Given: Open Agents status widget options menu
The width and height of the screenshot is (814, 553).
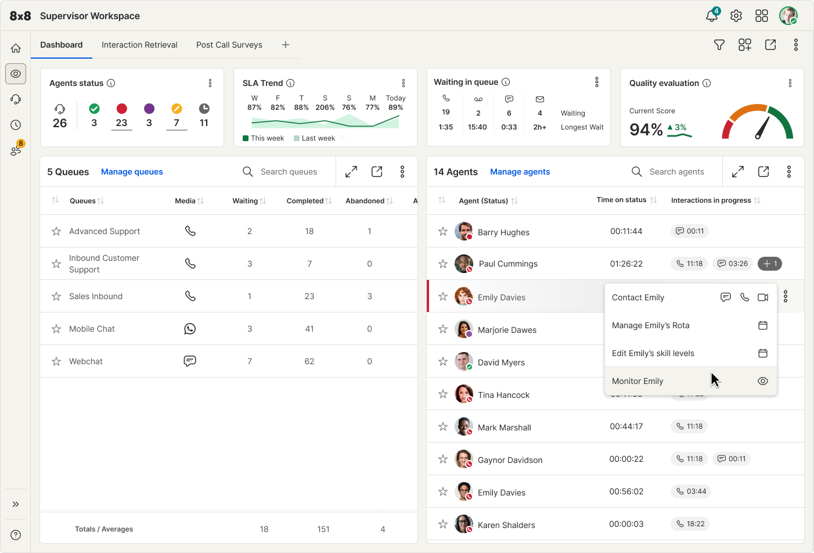Looking at the screenshot, I should coord(210,83).
